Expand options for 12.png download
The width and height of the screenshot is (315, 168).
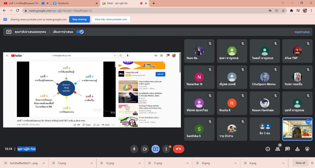pyautogui.click(x=140, y=163)
